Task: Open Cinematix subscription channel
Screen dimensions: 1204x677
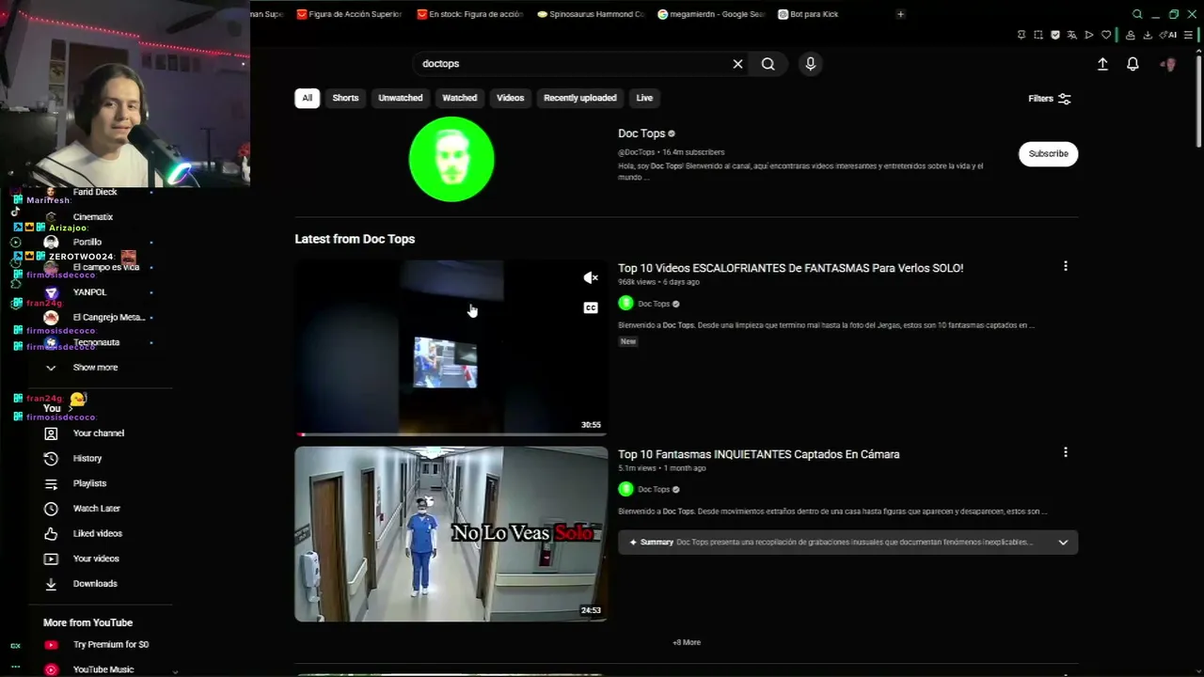Action: [93, 217]
